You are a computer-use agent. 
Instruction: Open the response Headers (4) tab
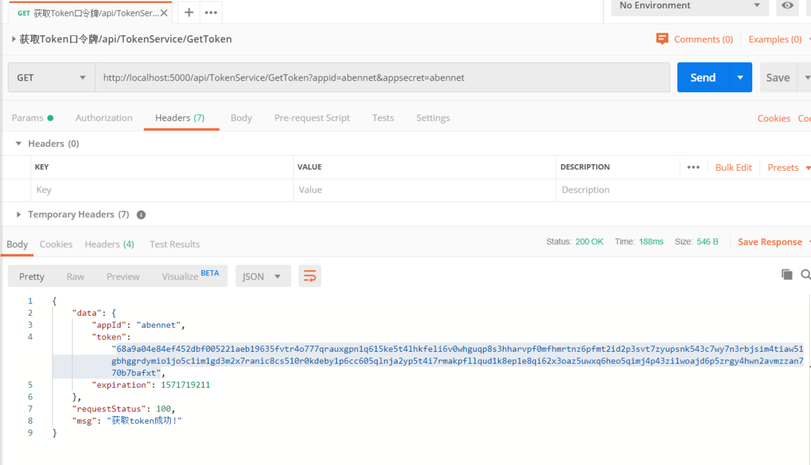tap(109, 244)
